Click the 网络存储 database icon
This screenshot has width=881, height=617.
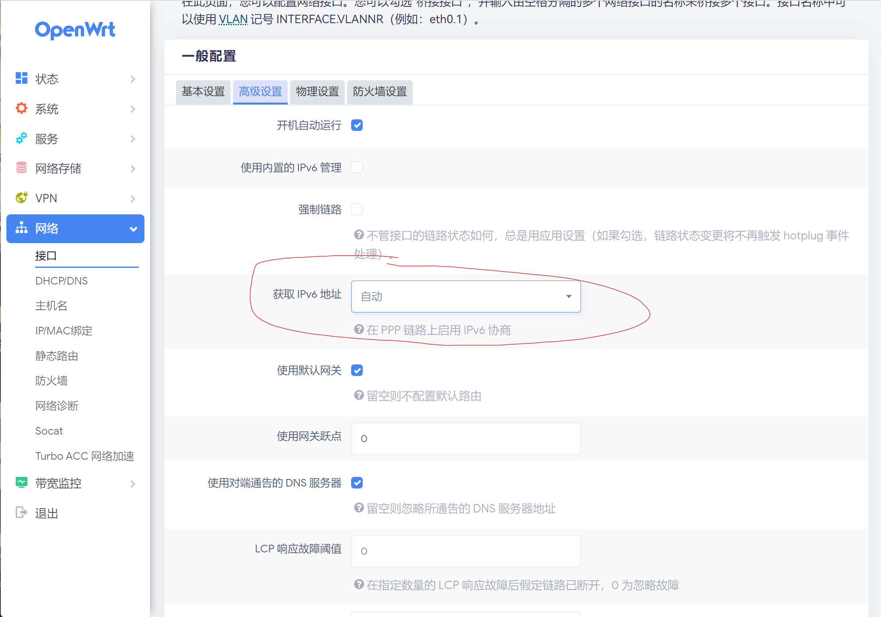(22, 168)
